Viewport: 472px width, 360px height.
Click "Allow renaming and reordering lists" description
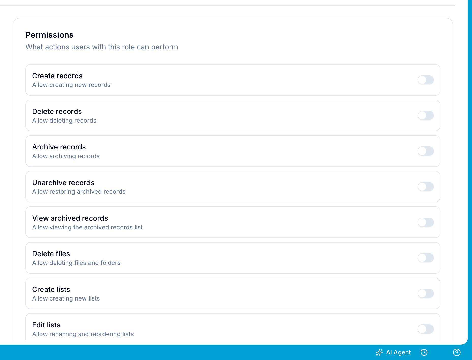[x=83, y=334]
